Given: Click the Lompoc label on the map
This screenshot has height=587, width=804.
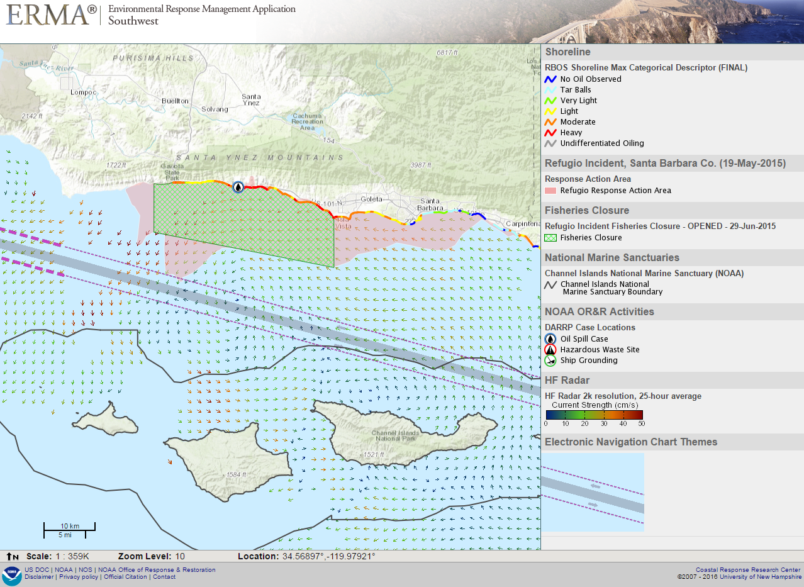Looking at the screenshot, I should coord(84,92).
